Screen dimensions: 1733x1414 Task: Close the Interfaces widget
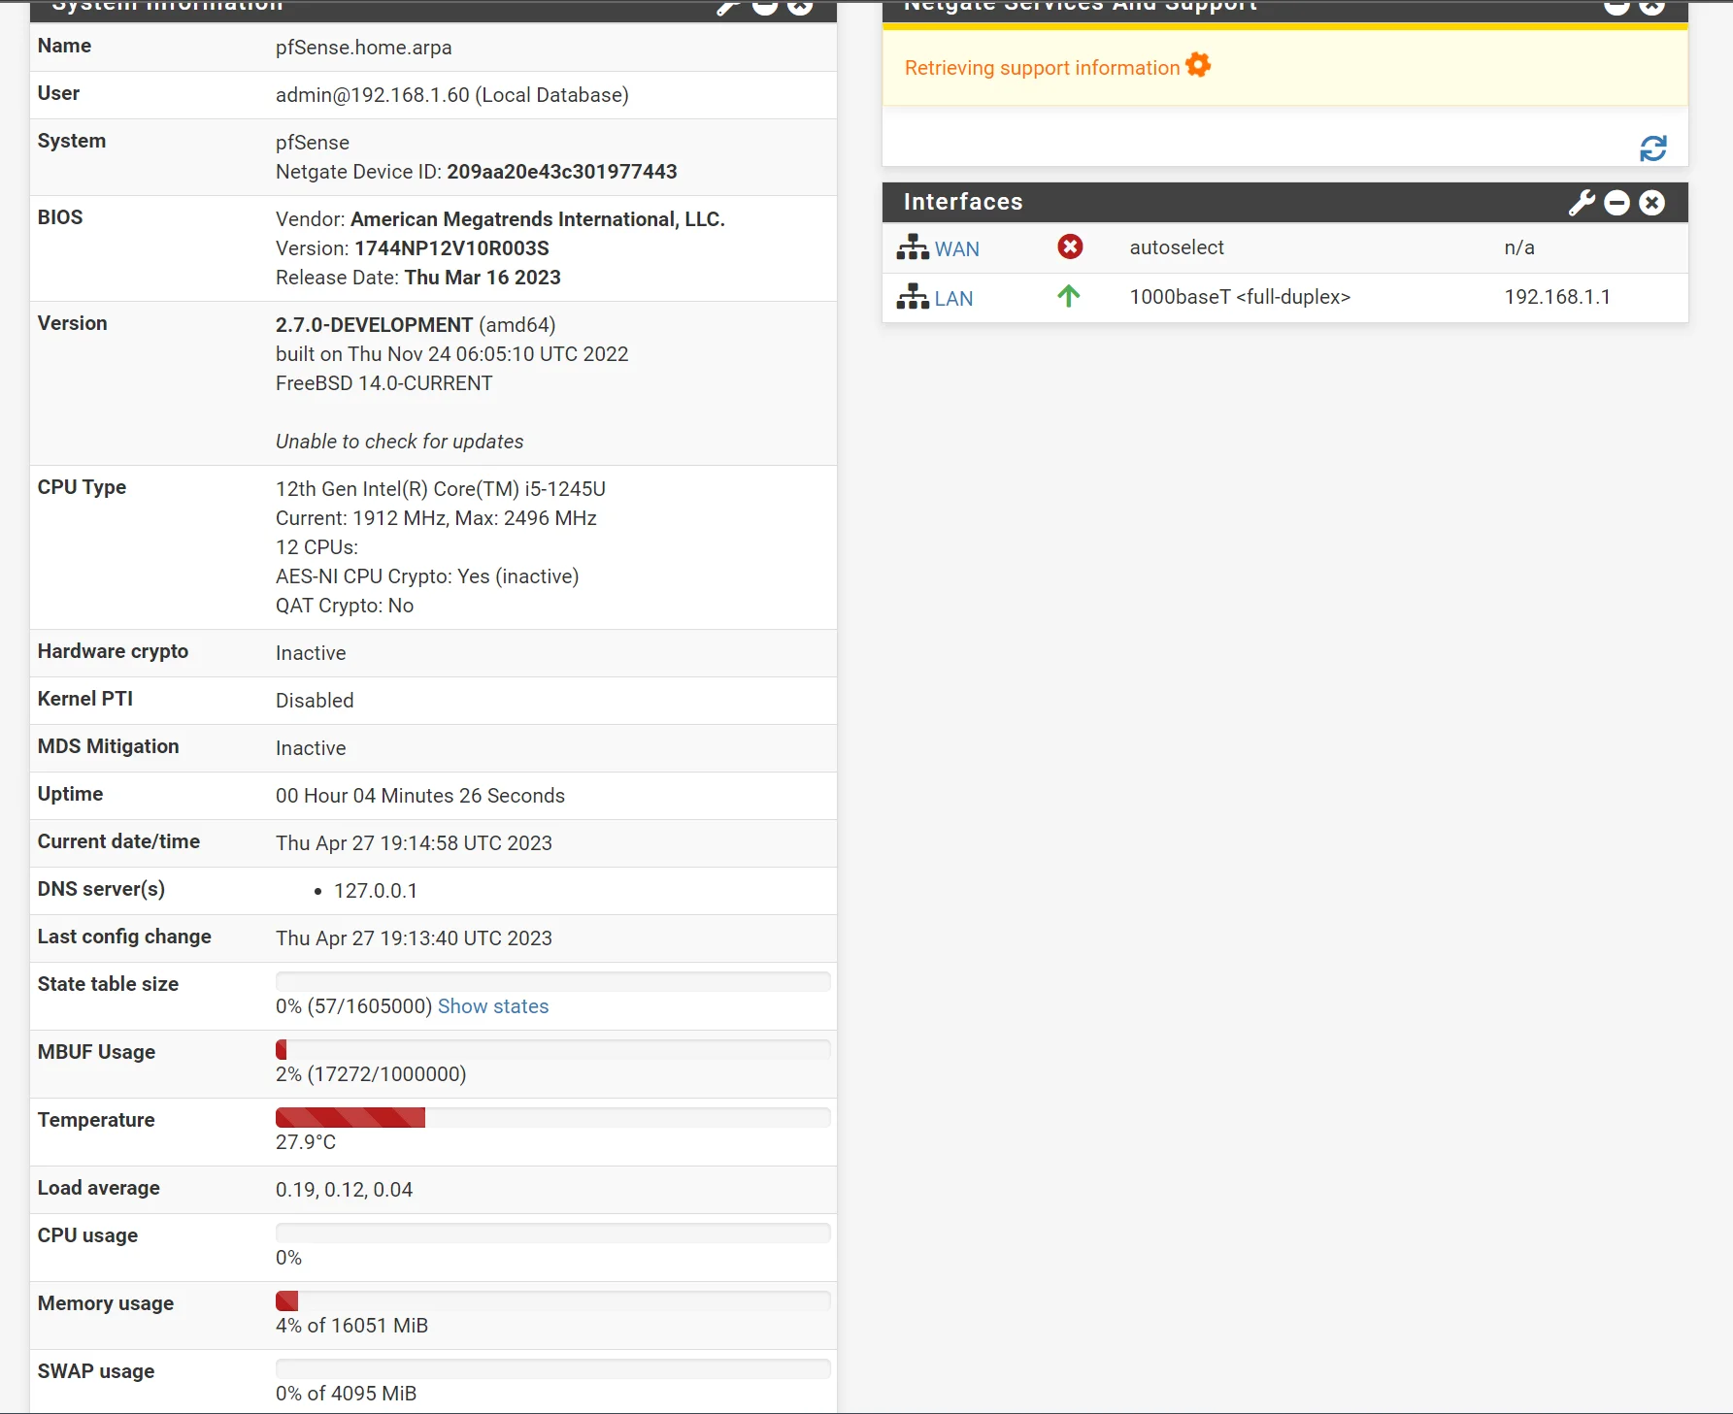tap(1651, 202)
